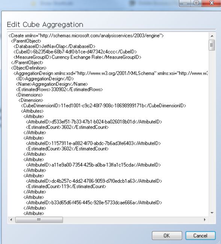Click the Create xmlns first line
Viewport: 221px width, 244px height.
[86, 36]
